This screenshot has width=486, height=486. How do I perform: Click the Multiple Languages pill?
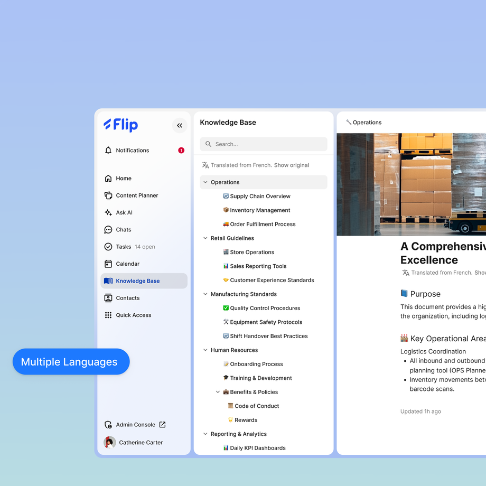(x=71, y=362)
